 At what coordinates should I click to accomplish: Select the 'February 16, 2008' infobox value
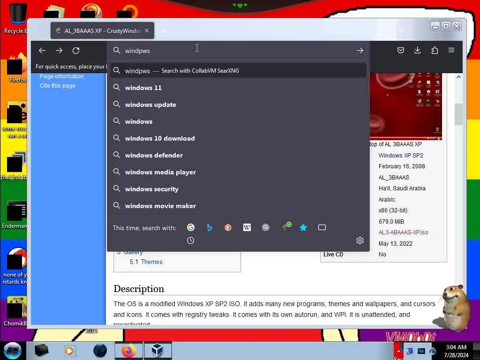(402, 166)
